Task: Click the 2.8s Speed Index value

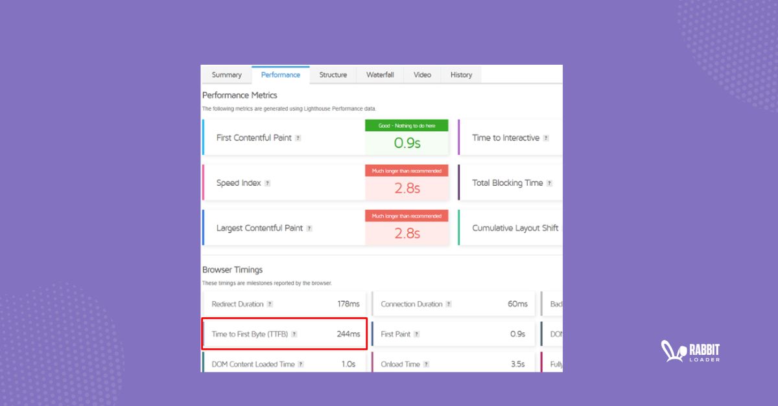Action: coord(407,187)
